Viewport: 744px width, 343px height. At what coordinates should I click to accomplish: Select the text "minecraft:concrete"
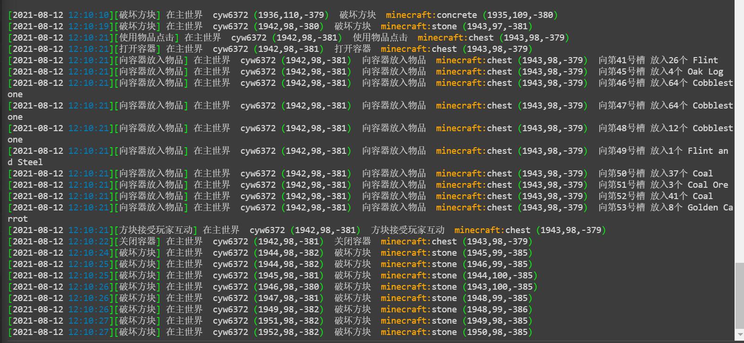pos(431,15)
